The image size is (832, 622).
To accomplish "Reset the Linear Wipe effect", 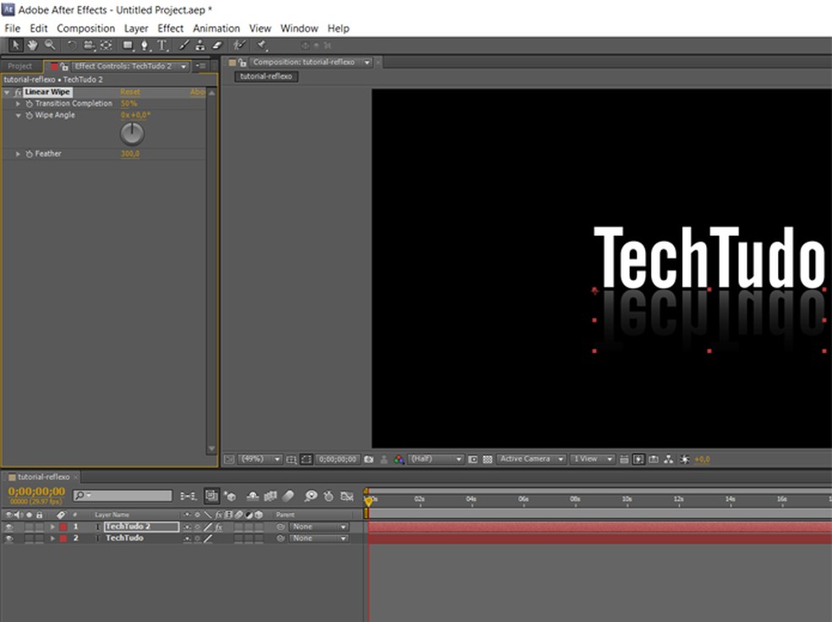I will click(x=130, y=92).
